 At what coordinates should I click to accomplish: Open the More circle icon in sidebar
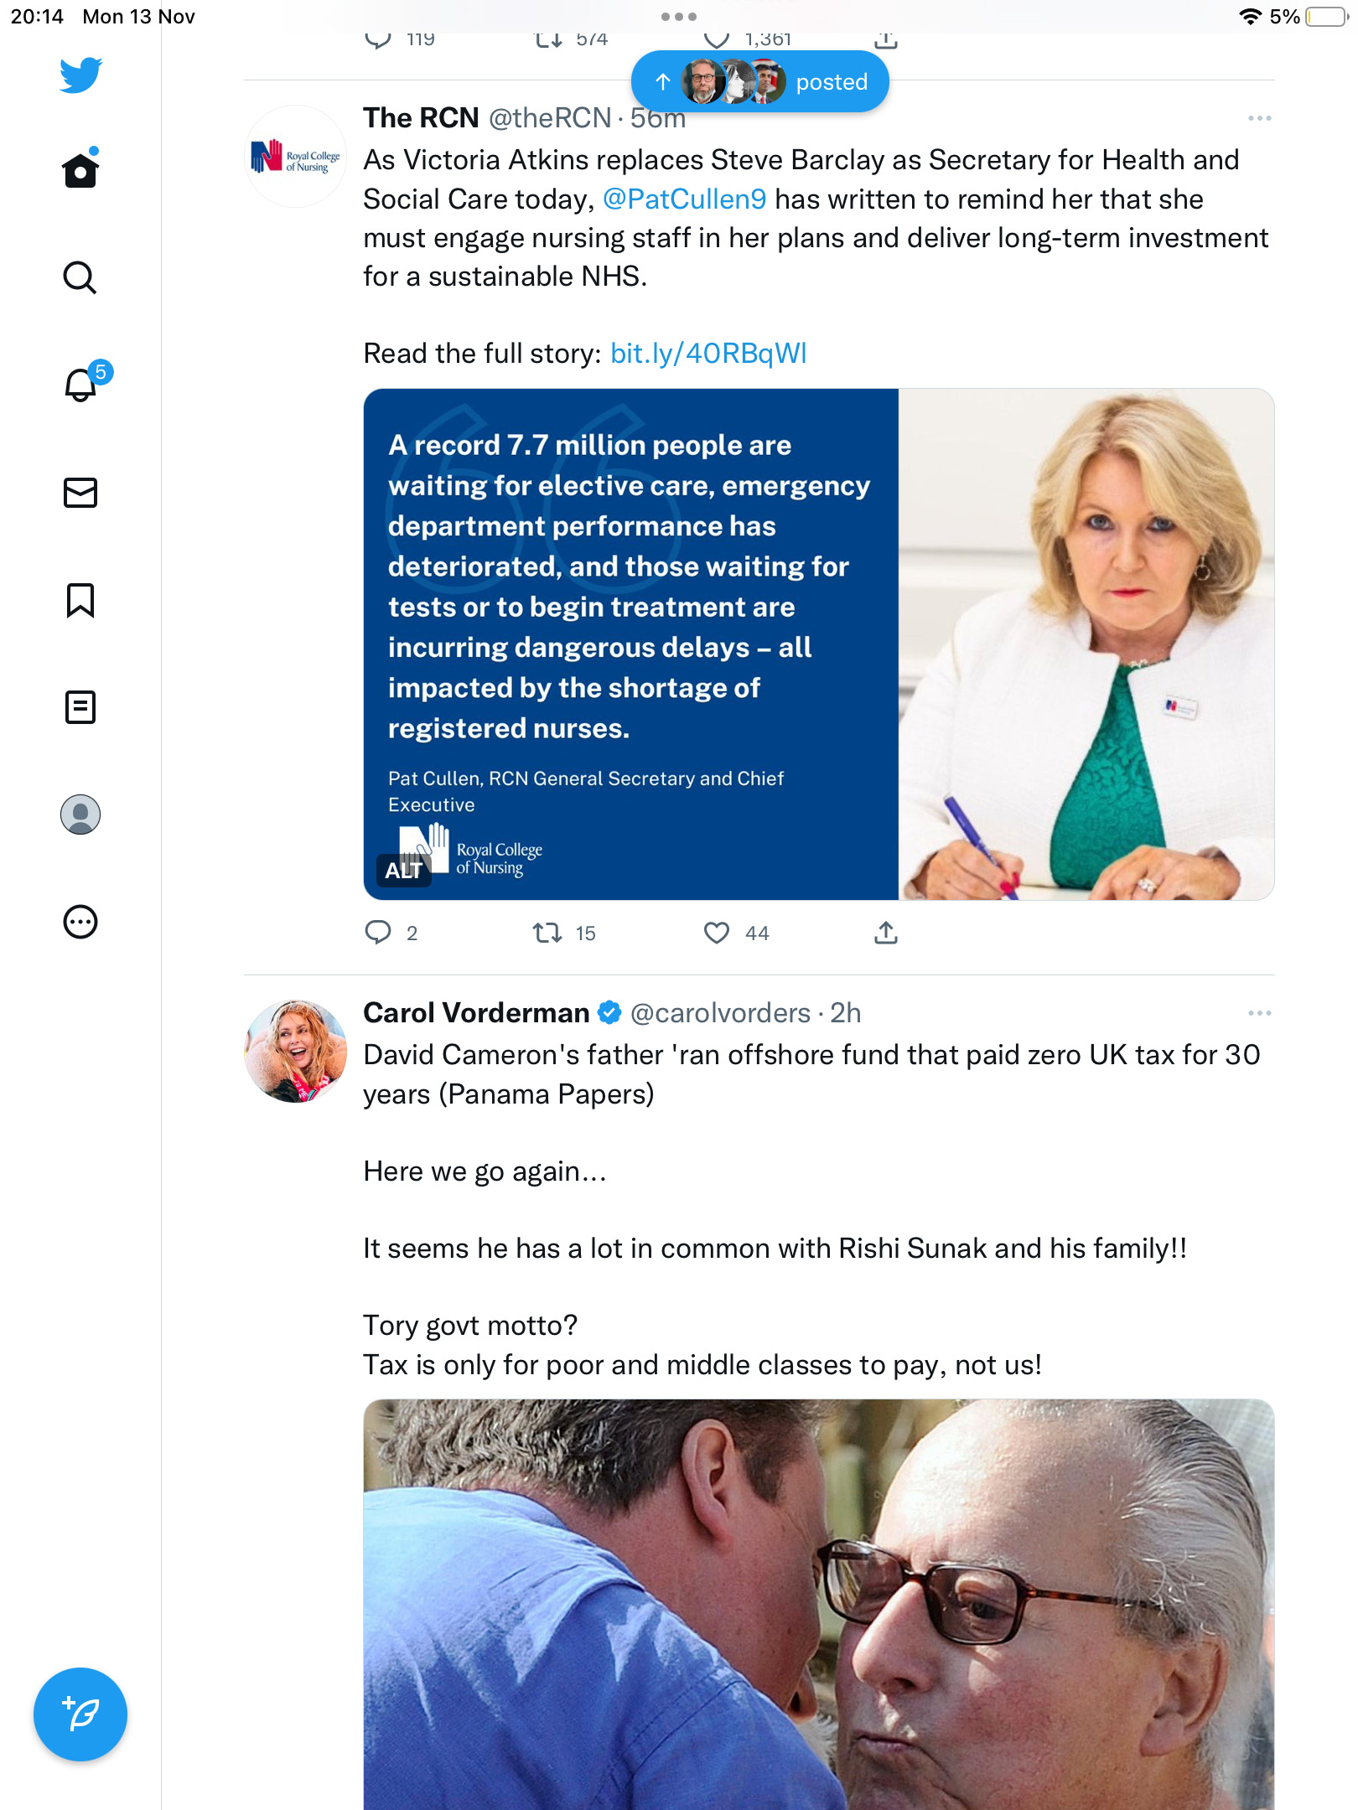pos(80,922)
